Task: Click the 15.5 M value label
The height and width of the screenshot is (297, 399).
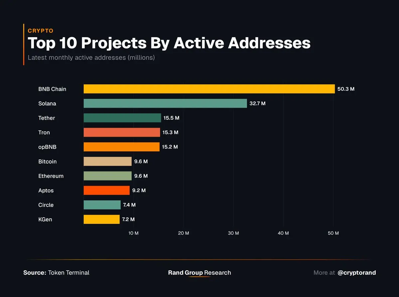Action: 171,118
